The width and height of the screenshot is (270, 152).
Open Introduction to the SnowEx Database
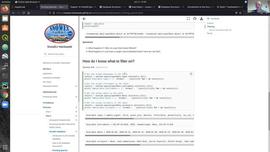[x=64, y=137]
